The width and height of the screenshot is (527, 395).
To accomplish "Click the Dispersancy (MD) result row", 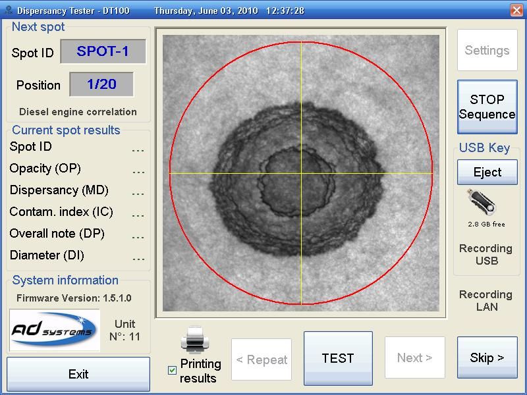I will point(77,190).
